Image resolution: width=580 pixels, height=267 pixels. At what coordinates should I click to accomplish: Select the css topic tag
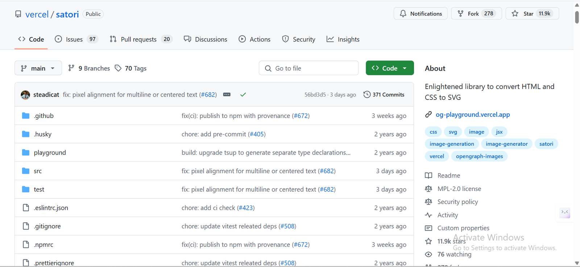coord(433,132)
